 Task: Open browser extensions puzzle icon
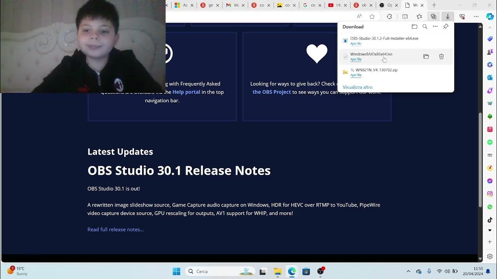click(x=389, y=16)
